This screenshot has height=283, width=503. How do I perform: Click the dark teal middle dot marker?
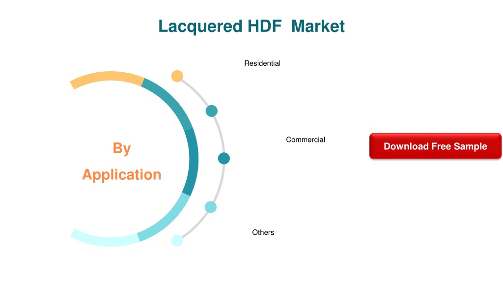pyautogui.click(x=224, y=159)
